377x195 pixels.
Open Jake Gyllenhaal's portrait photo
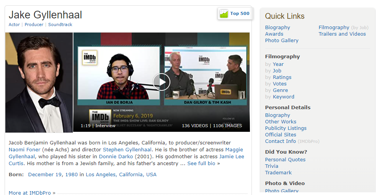(39, 83)
